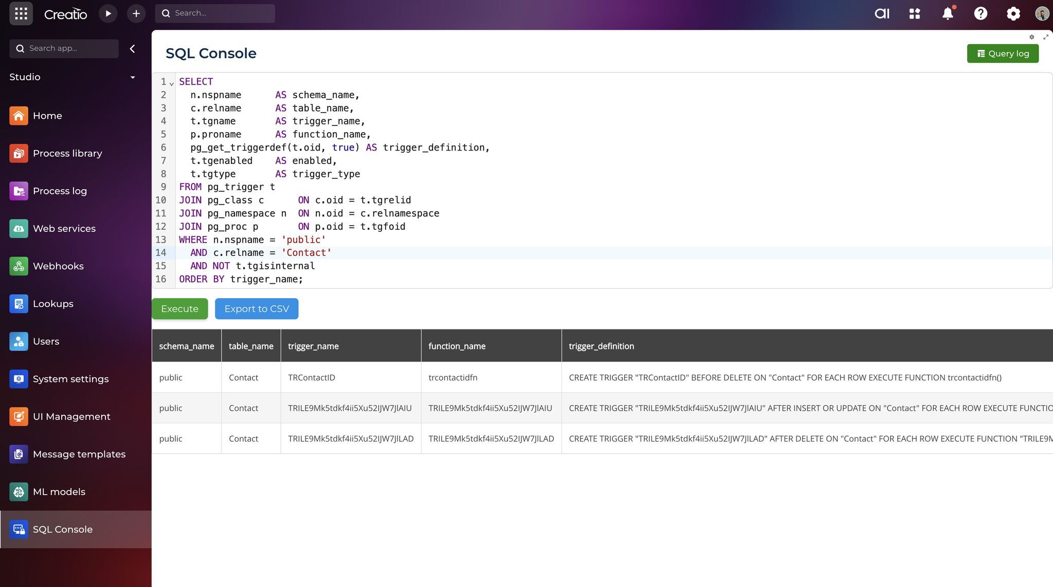Open the app launcher grid icon
Image resolution: width=1053 pixels, height=587 pixels.
coord(21,13)
